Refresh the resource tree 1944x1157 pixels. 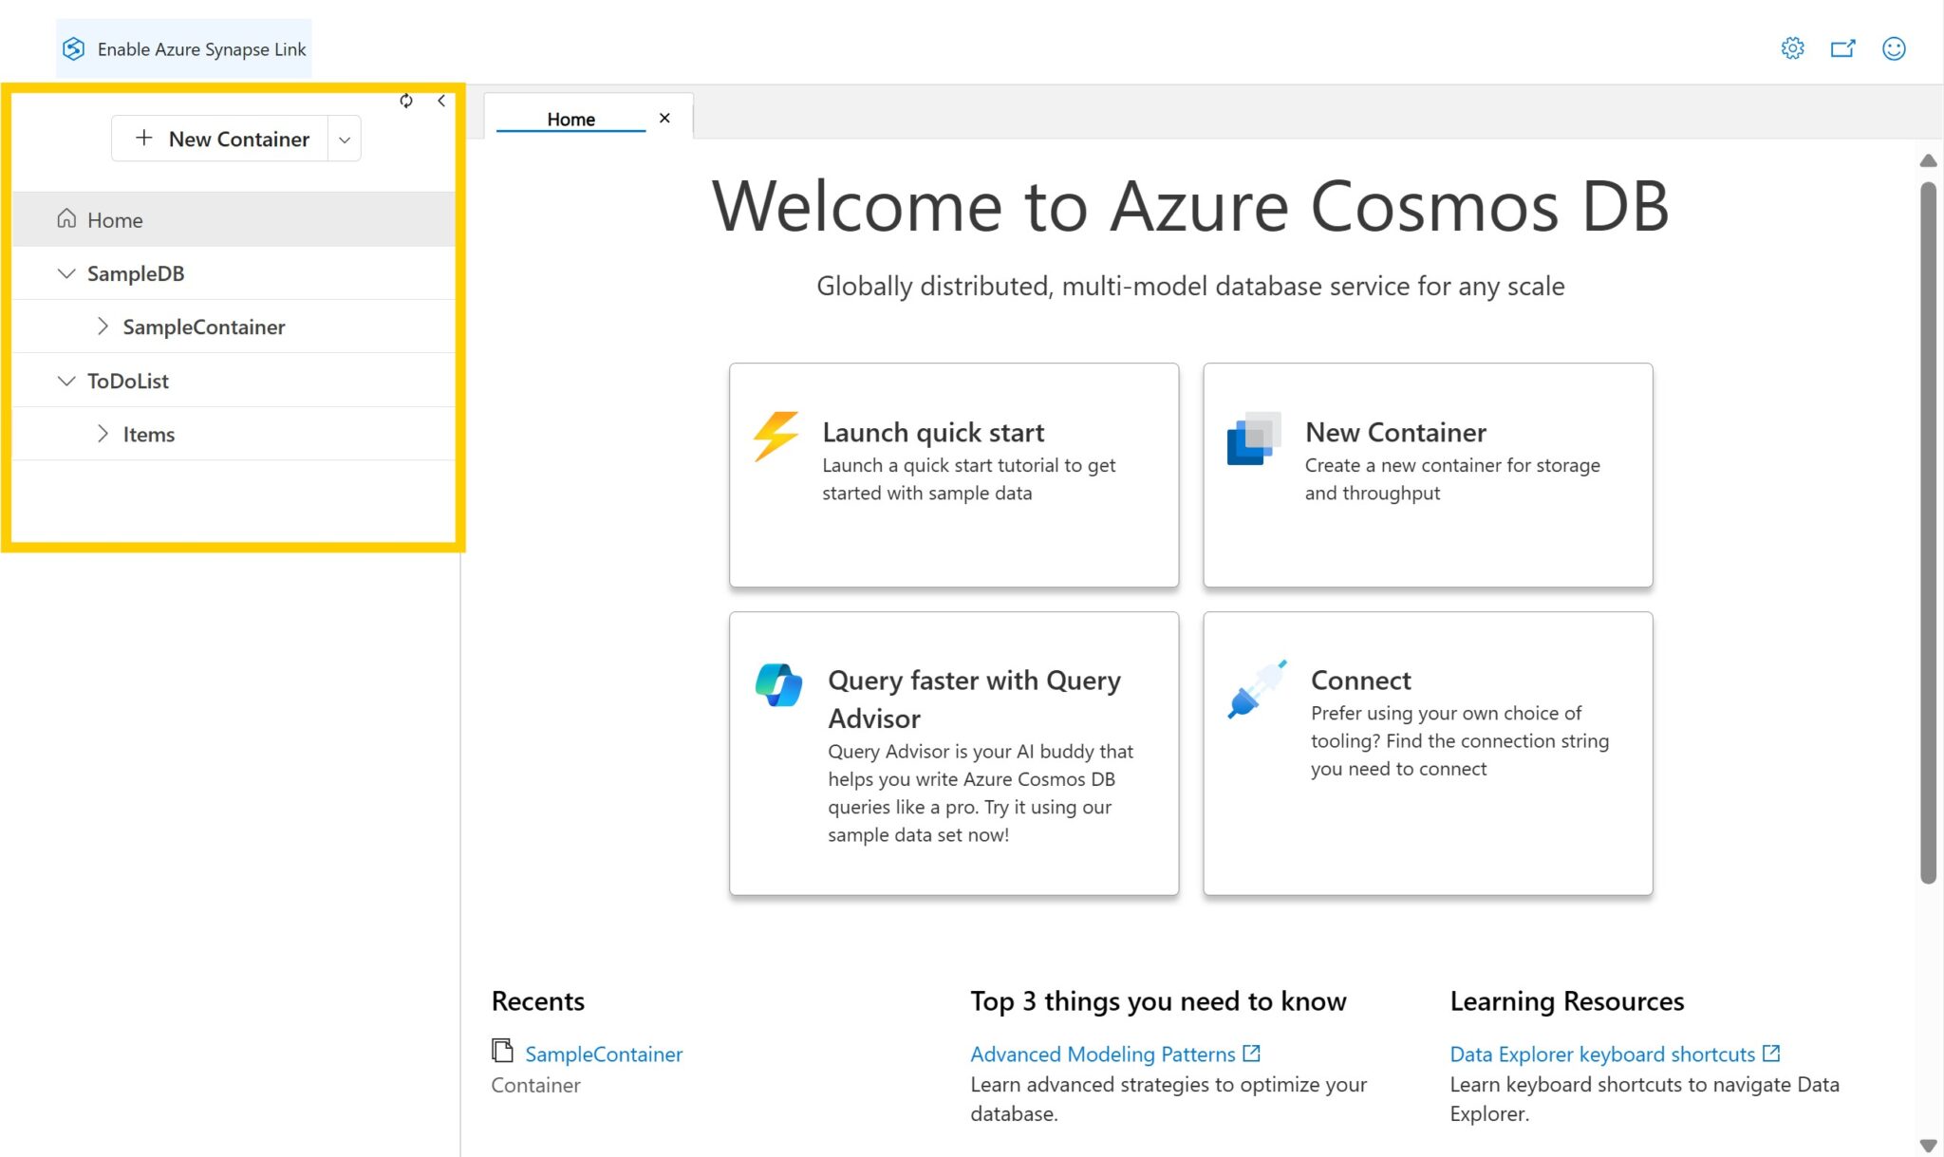(x=406, y=101)
